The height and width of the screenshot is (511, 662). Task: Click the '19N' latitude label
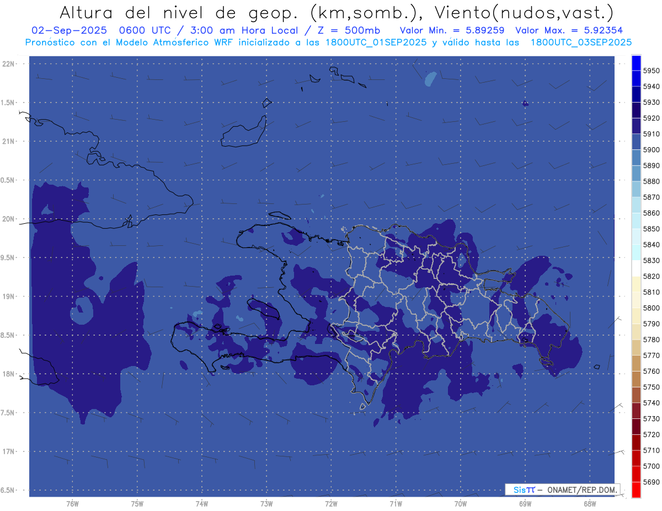click(8, 296)
